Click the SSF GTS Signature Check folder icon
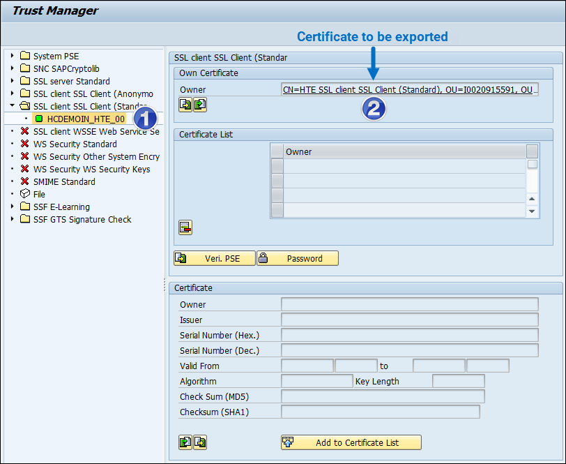The image size is (566, 464). coord(25,219)
